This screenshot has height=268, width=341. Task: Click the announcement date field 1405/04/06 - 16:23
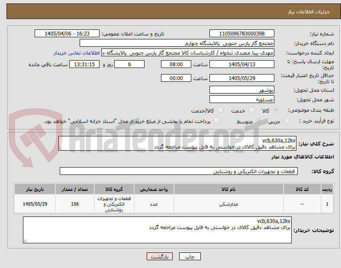click(67, 33)
